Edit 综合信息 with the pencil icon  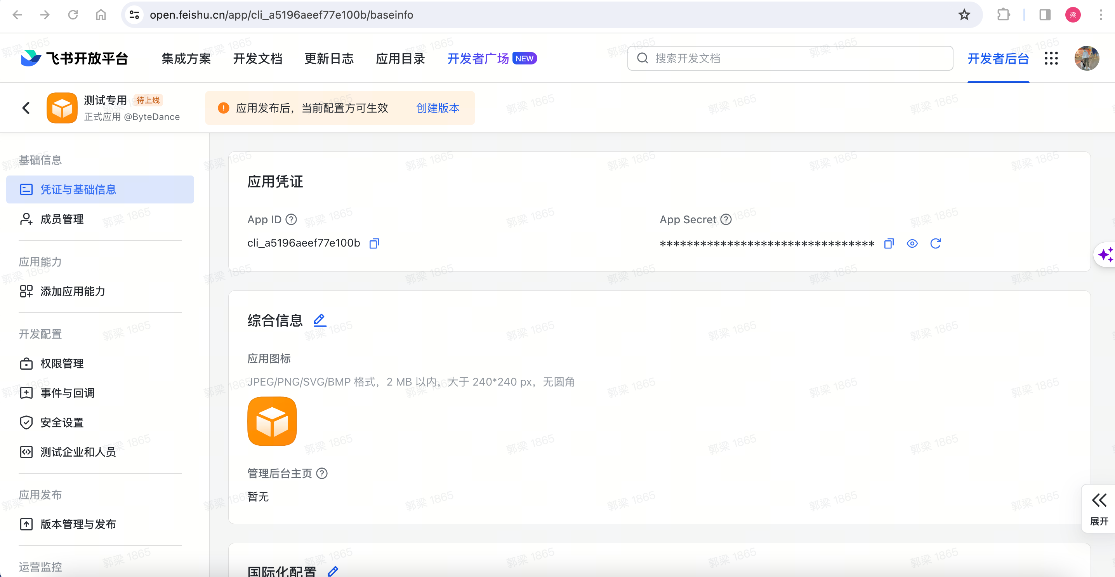coord(320,320)
